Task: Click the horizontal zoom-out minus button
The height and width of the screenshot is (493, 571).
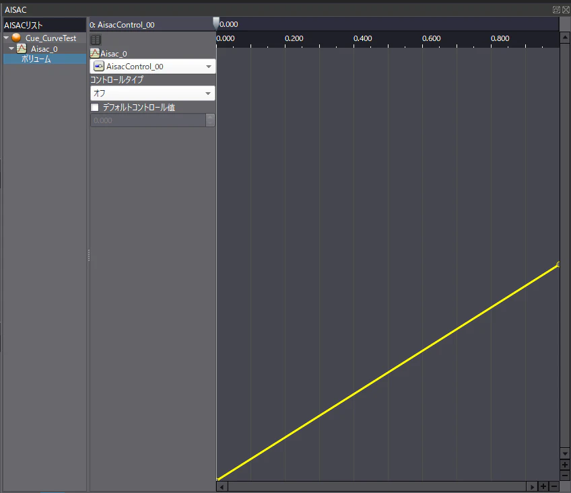Action: tap(554, 486)
